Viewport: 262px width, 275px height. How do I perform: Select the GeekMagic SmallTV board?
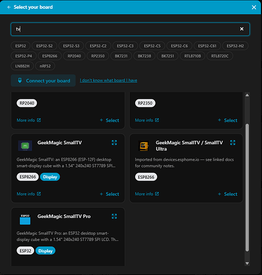109,194
